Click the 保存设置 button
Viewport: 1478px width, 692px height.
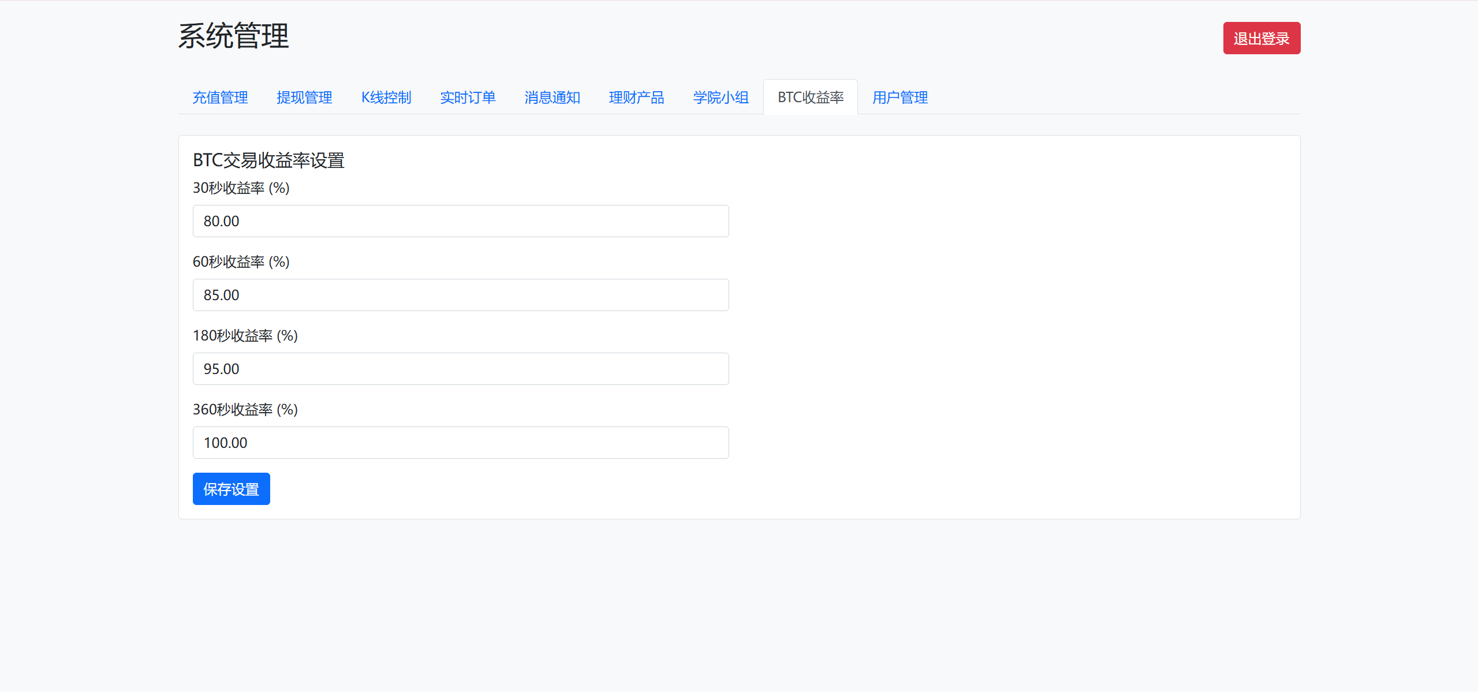click(231, 489)
